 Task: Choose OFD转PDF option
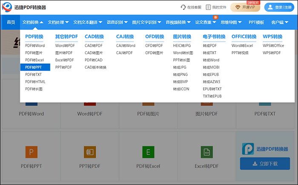[154, 46]
